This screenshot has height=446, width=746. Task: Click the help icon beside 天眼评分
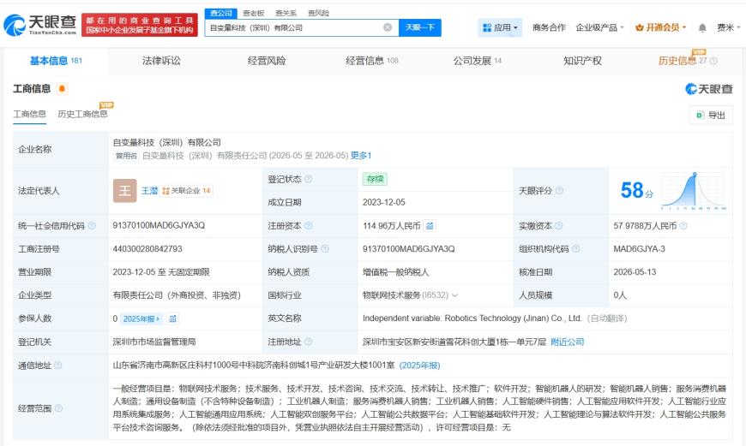(x=559, y=190)
